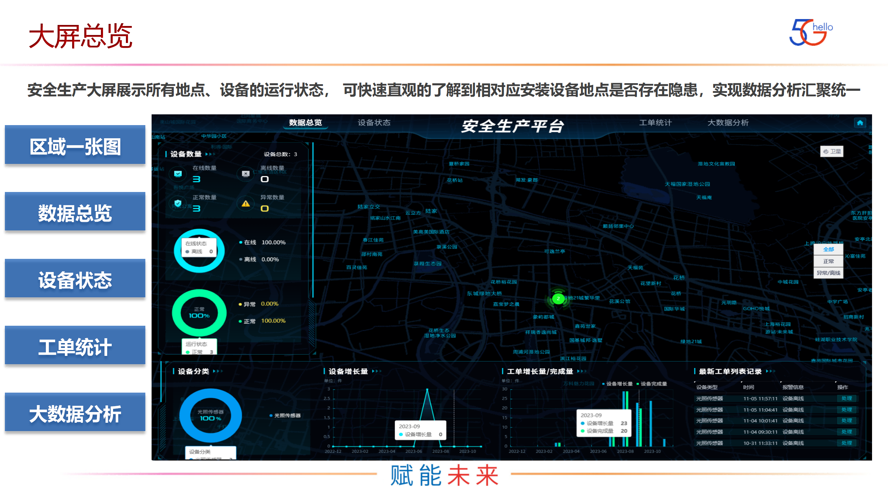Viewport: 888px width, 499px height.
Task: Click the 5G hello logo
Action: click(811, 32)
